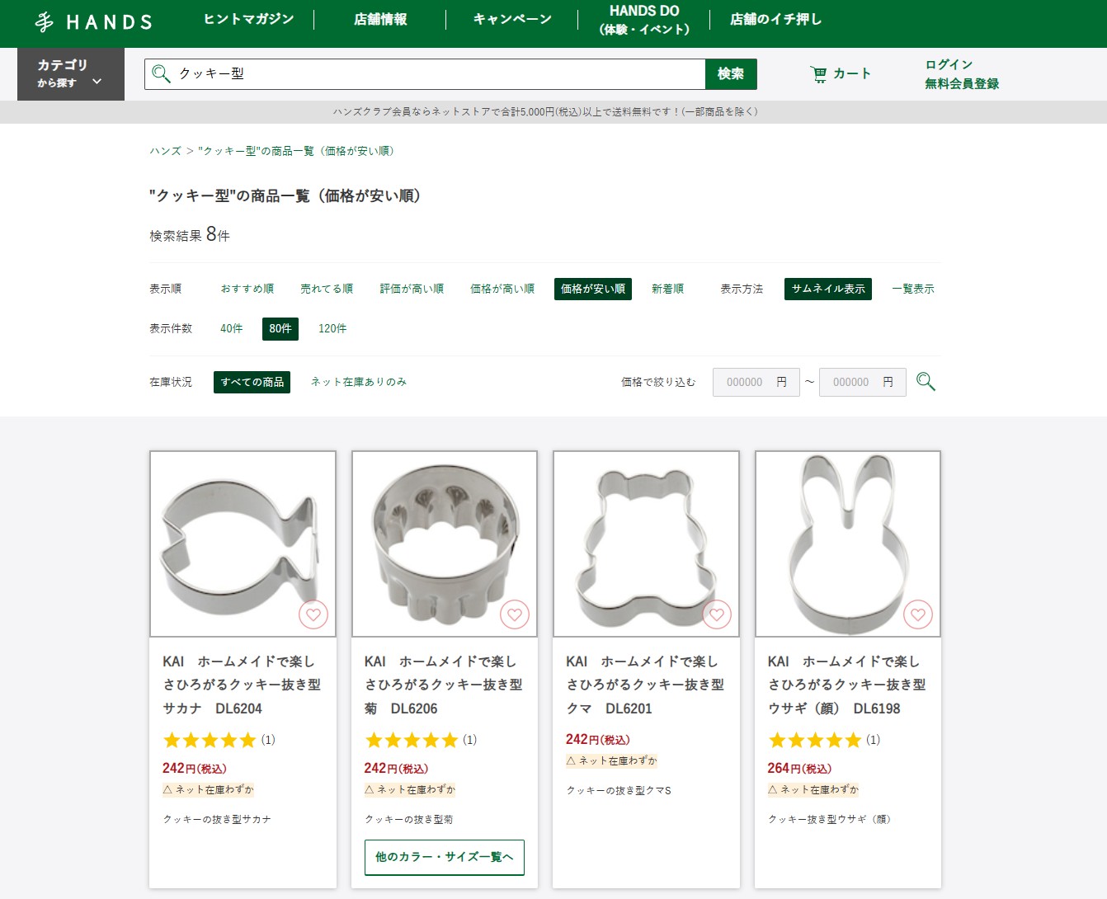This screenshot has width=1107, height=899.
Task: Enable ネット在庫ありのみ stock filter
Action: (x=357, y=381)
